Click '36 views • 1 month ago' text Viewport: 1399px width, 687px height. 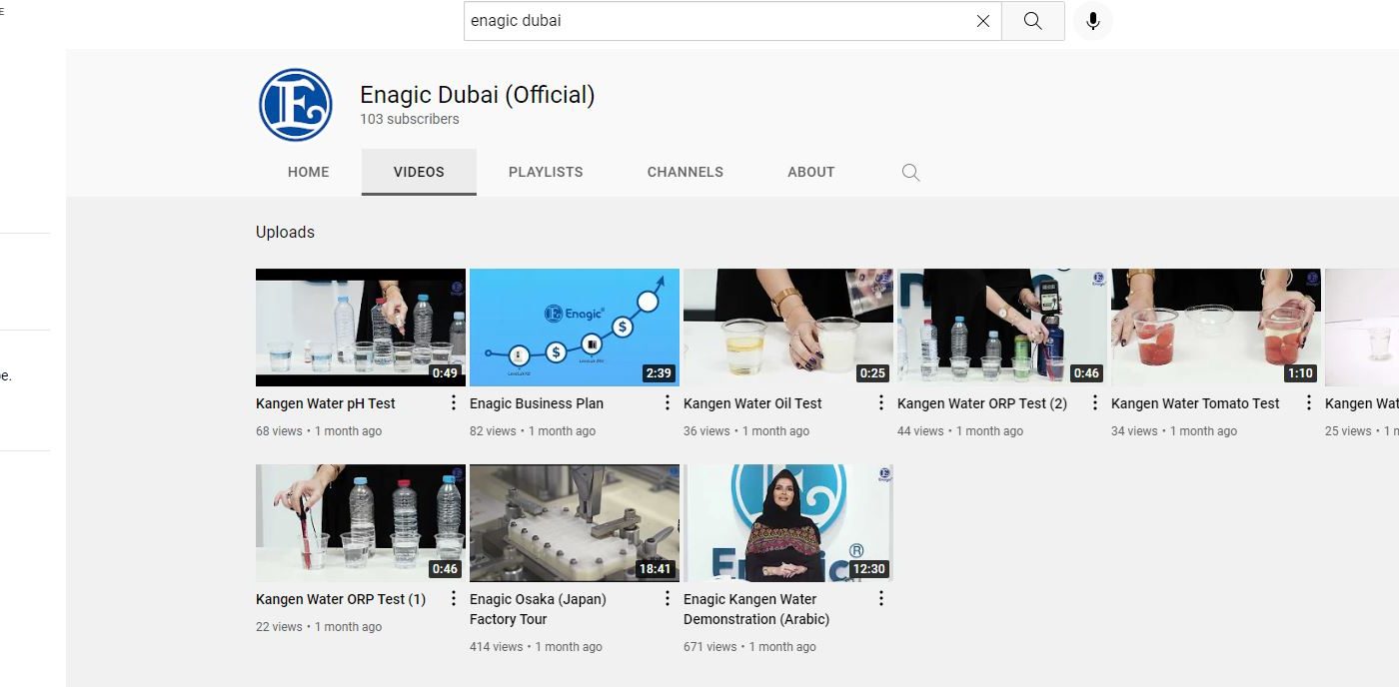[x=746, y=431]
